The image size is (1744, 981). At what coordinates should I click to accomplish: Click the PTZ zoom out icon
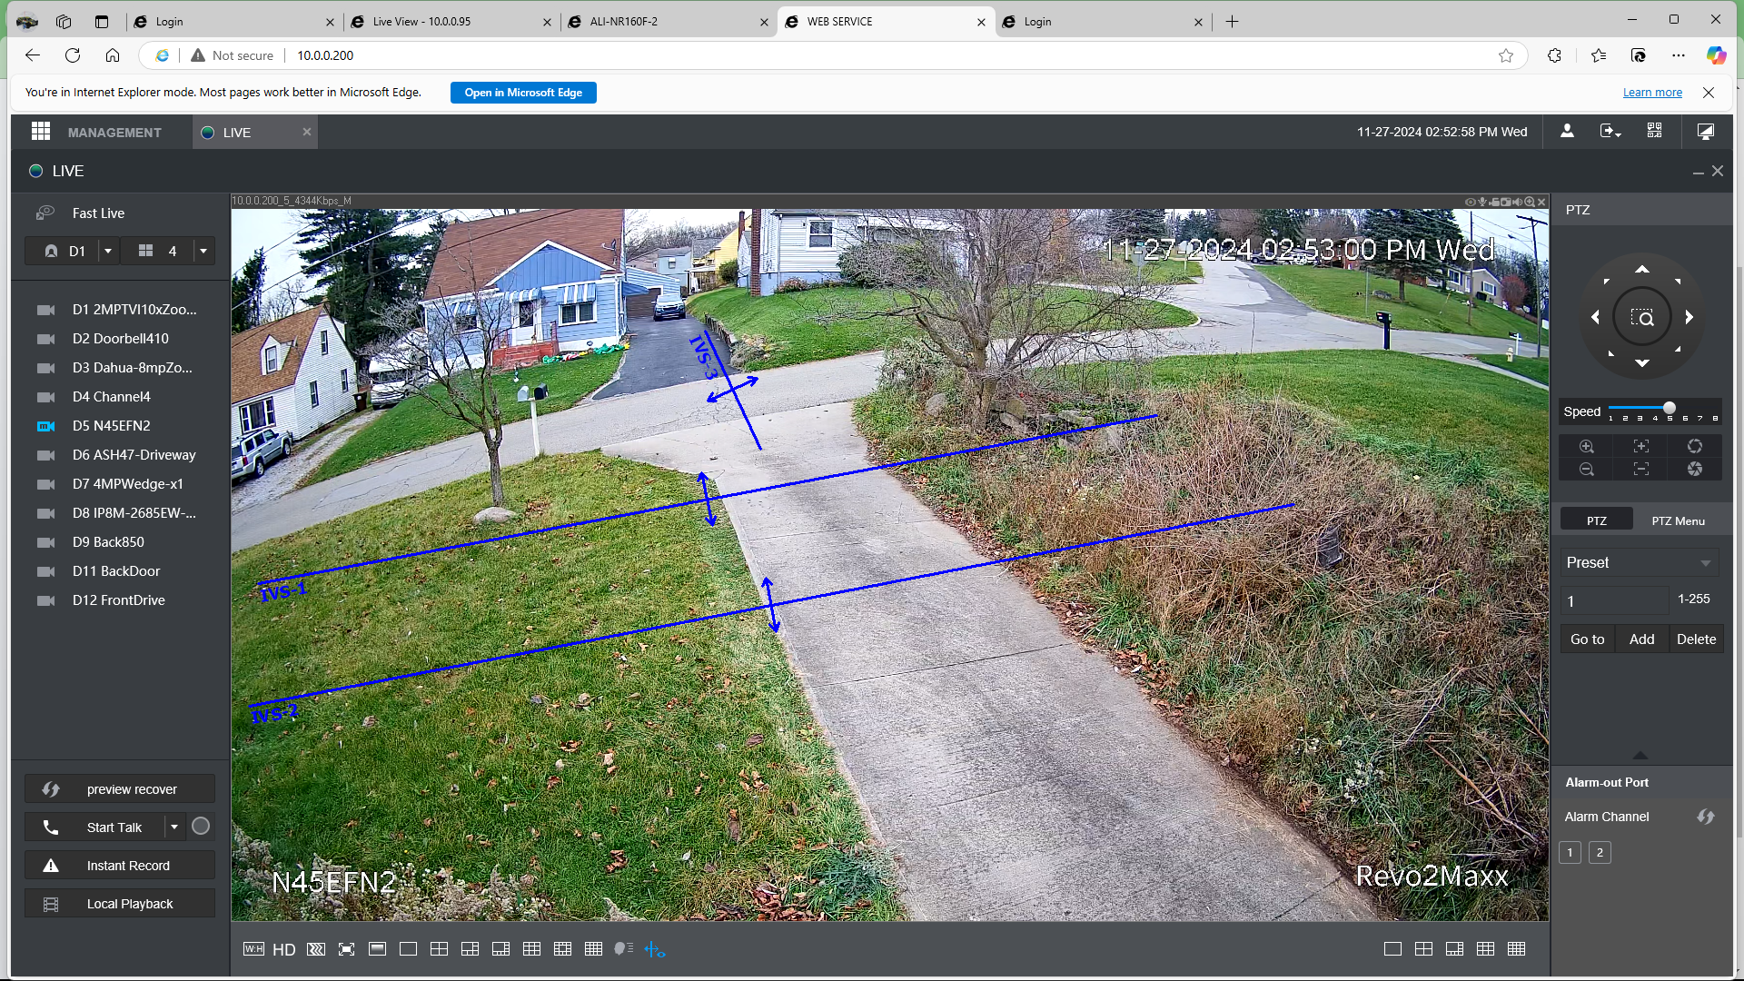point(1586,469)
